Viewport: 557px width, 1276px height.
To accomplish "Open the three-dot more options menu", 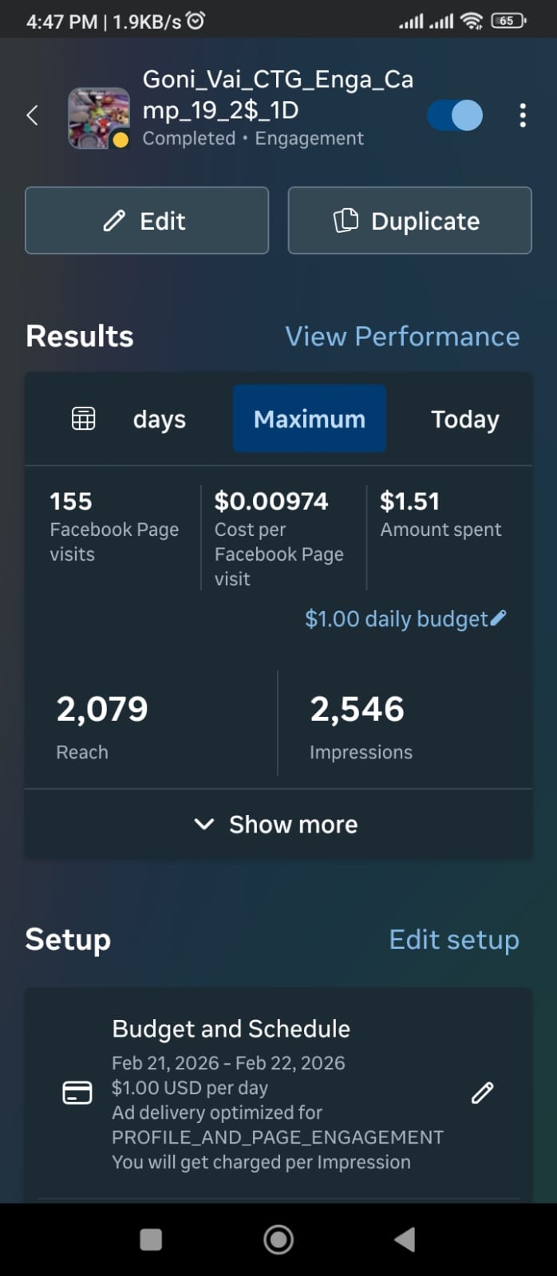I will pos(523,116).
